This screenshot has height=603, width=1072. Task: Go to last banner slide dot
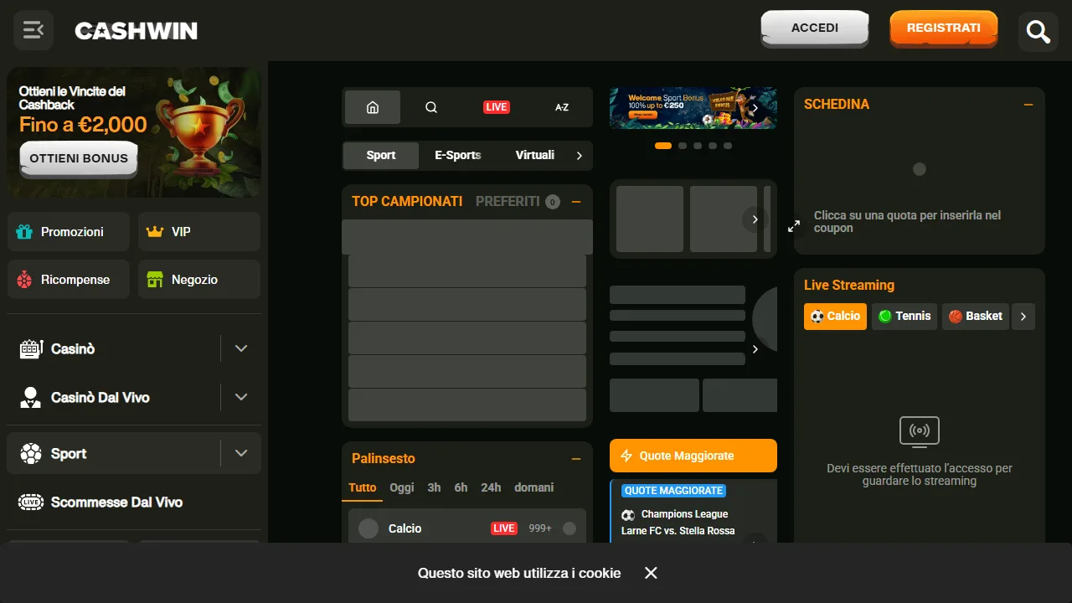(728, 146)
